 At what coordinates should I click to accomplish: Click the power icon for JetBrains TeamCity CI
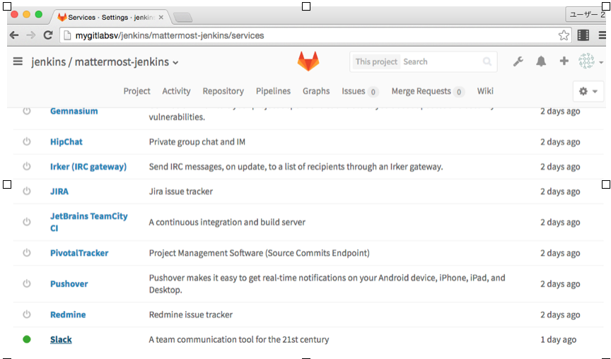pos(26,222)
